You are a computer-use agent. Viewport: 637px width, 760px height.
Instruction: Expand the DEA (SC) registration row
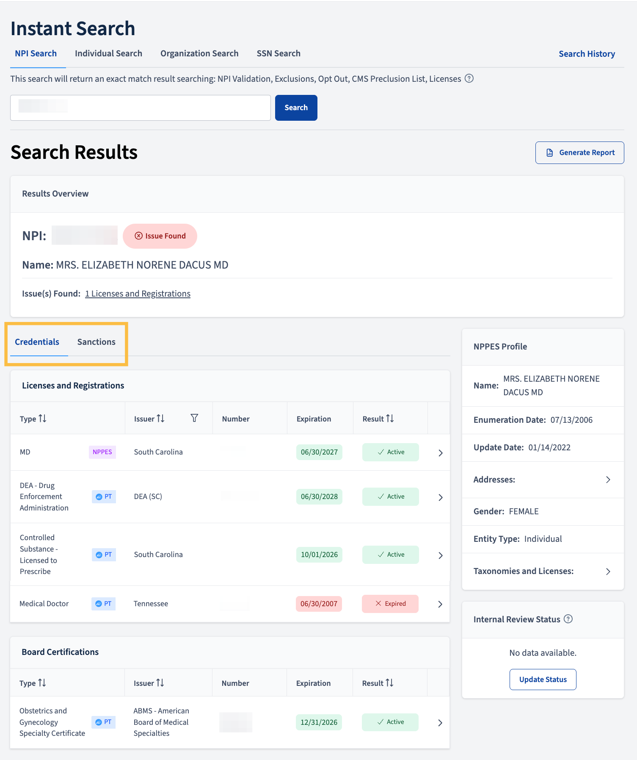(x=440, y=497)
